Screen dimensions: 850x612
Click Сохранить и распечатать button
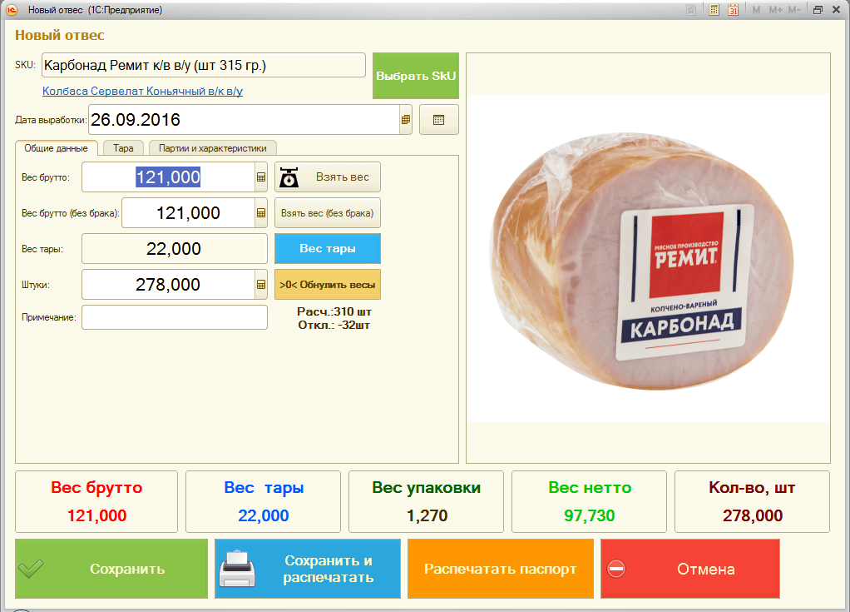[x=308, y=569]
